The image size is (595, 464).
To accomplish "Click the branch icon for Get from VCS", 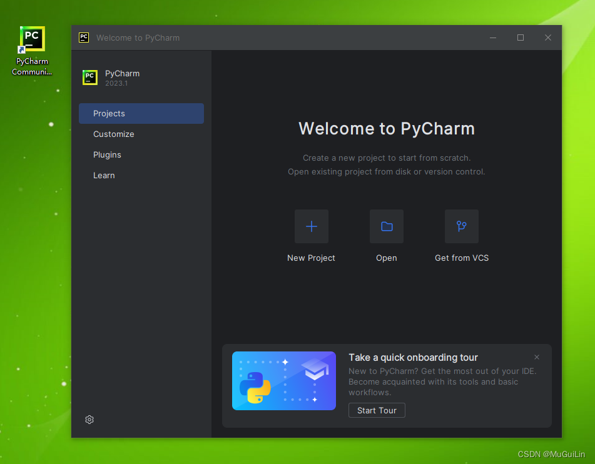I will 462,226.
